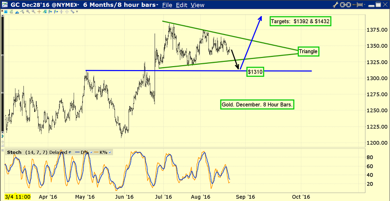Select the 'Gold. December. 8 Hour Bars.' annotation

pos(257,105)
